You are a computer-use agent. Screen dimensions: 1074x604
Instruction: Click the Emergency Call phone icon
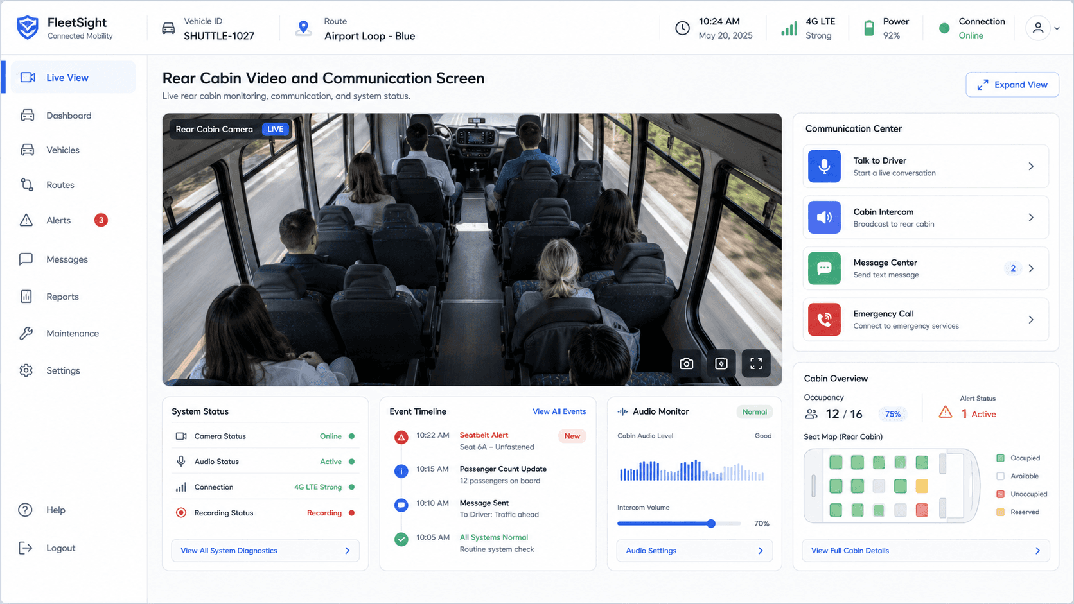(x=825, y=320)
